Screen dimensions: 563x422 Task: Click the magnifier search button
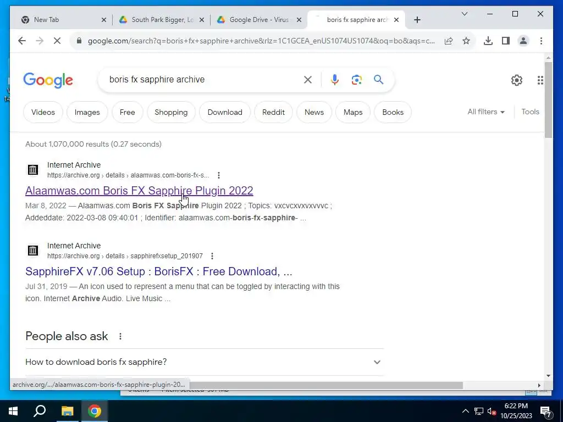pyautogui.click(x=378, y=79)
